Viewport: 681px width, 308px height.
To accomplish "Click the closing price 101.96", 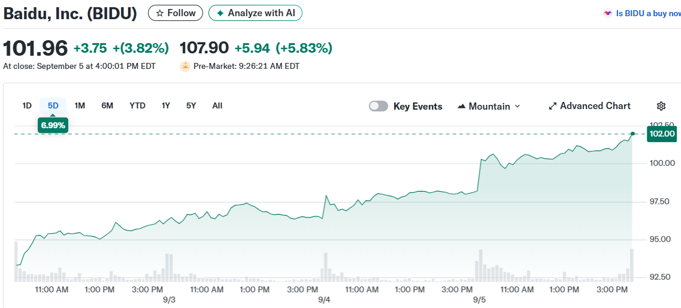I will [x=35, y=48].
